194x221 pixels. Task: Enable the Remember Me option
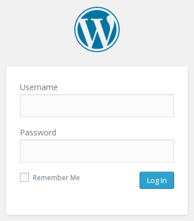coord(24,177)
